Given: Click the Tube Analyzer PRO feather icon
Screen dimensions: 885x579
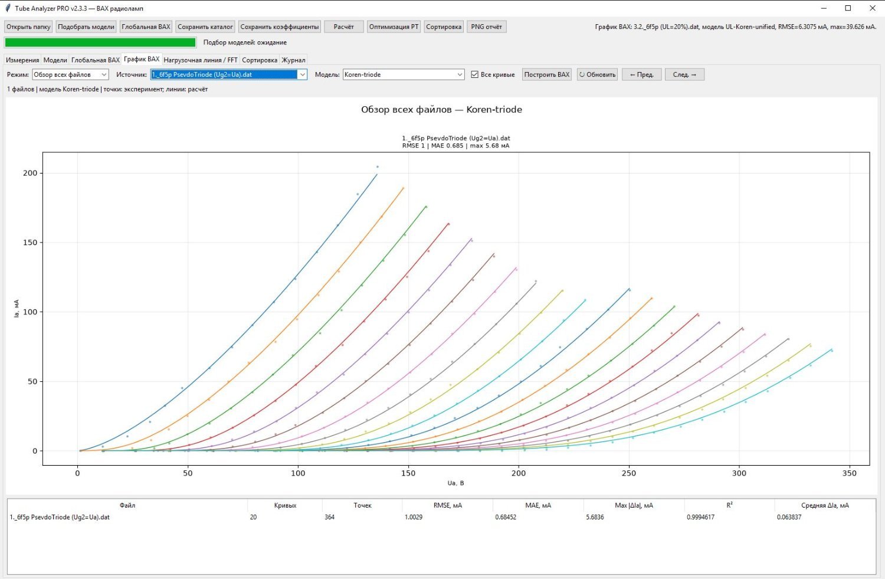Looking at the screenshot, I should click(8, 8).
